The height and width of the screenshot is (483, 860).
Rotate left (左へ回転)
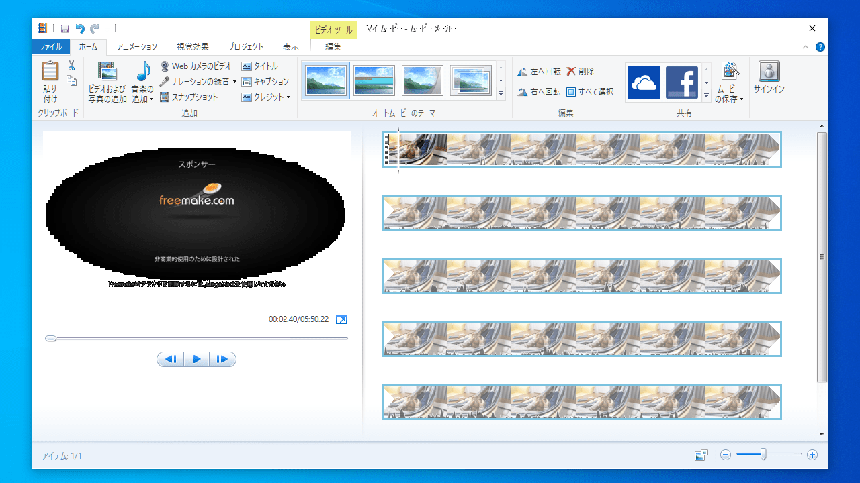tap(539, 72)
